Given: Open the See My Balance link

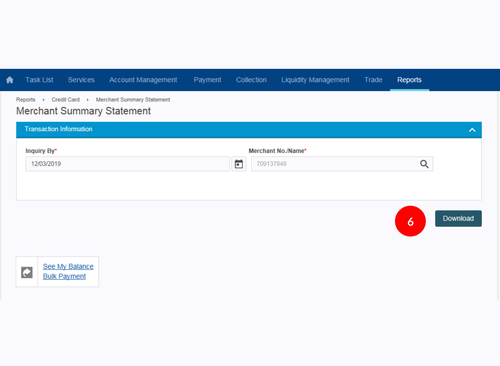Looking at the screenshot, I should [68, 266].
